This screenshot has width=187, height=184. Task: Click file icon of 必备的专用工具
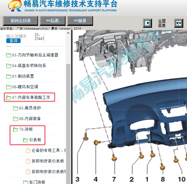click(28, 151)
